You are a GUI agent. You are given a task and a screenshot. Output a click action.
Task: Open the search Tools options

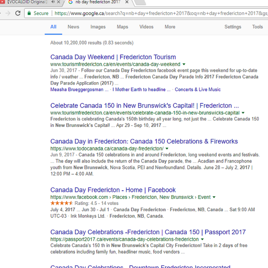tap(257, 27)
